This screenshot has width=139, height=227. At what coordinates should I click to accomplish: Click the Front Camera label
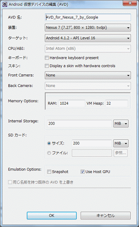[x=21, y=75]
